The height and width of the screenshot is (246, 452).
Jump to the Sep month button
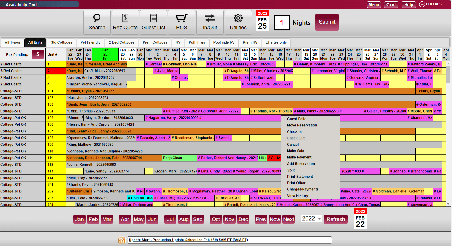[x=198, y=219]
